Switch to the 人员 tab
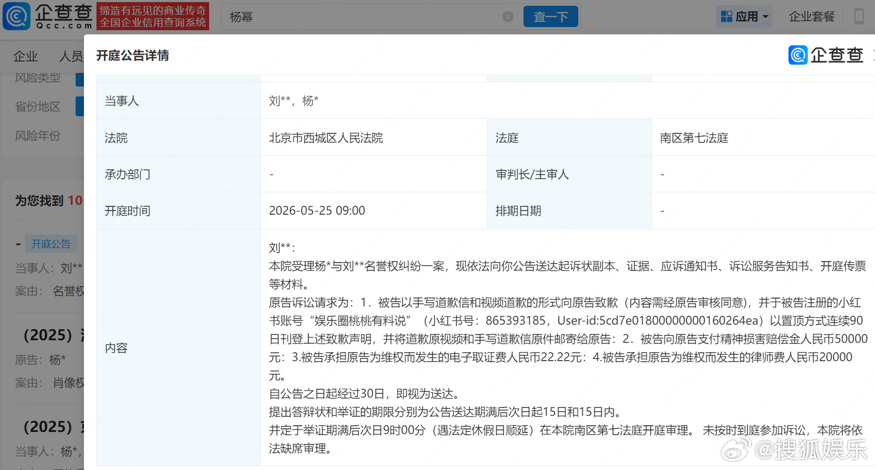The height and width of the screenshot is (470, 875). 71,56
